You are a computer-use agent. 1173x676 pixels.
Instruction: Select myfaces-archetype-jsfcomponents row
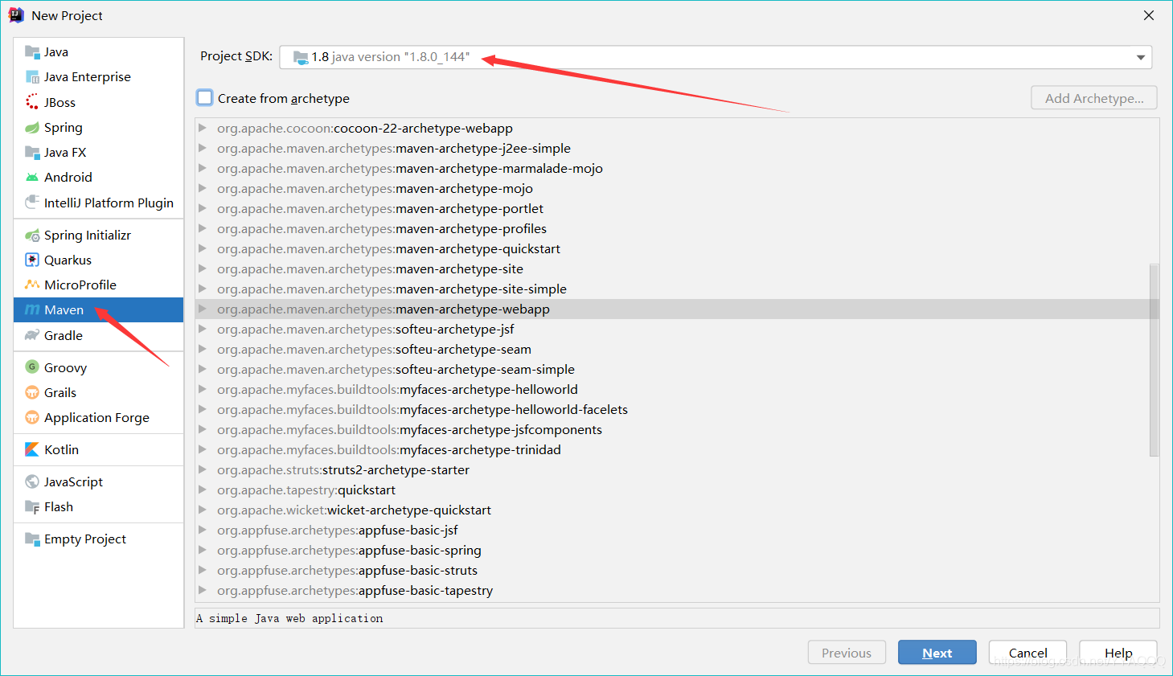click(677, 429)
